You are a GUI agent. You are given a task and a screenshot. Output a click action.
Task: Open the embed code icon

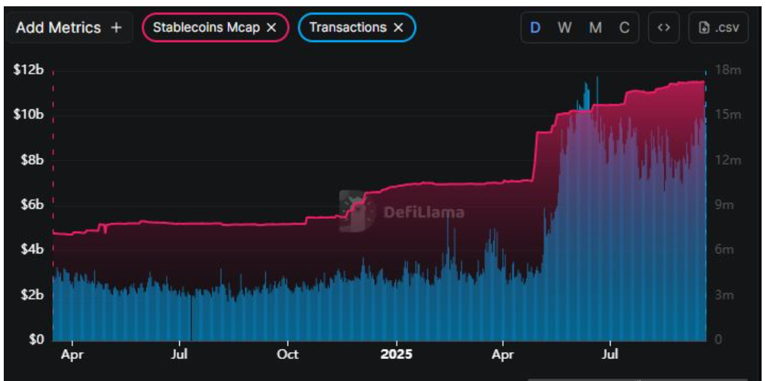663,28
